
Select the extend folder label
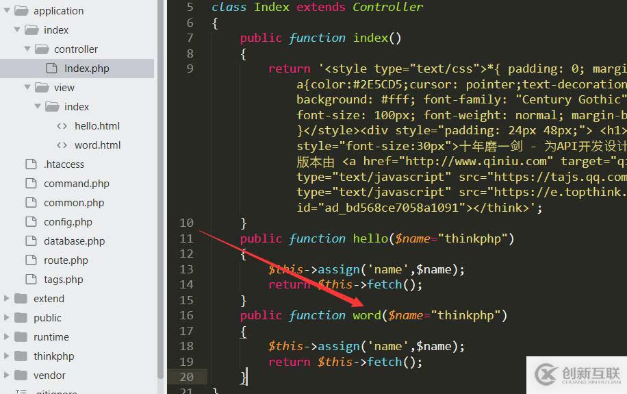pyautogui.click(x=49, y=298)
